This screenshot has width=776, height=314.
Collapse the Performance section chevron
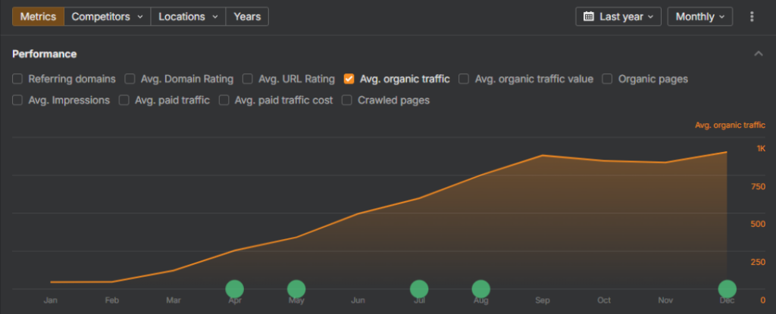[x=758, y=54]
